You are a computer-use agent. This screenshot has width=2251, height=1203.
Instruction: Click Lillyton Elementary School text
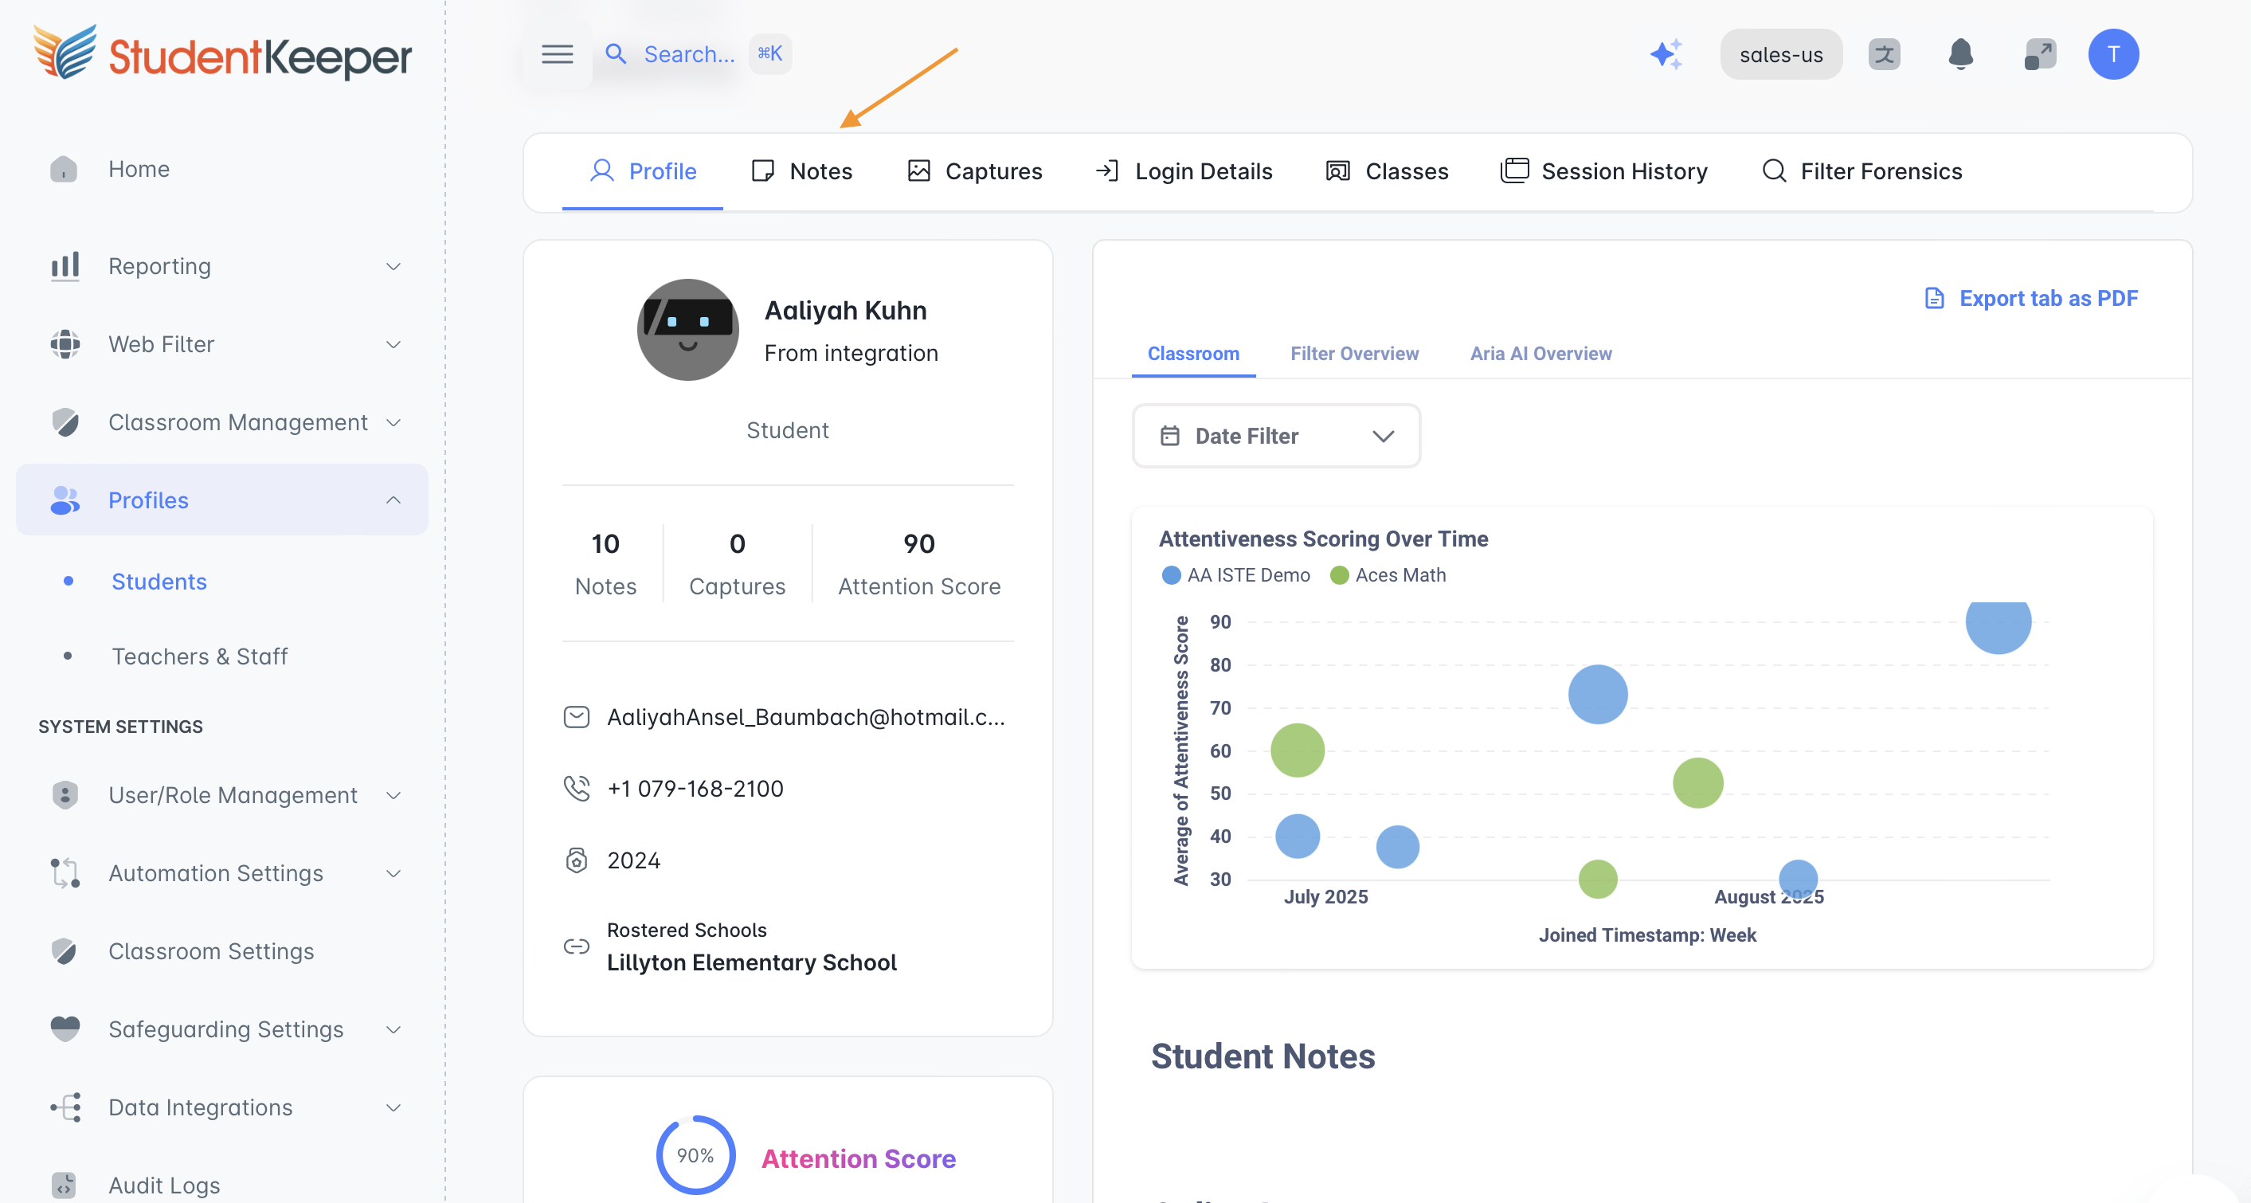click(x=751, y=962)
